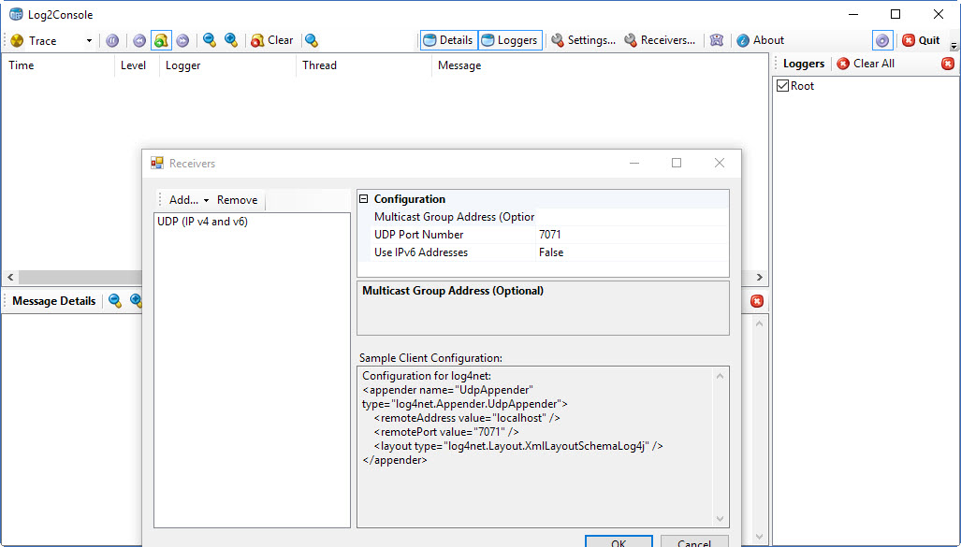Open the Trace log level dropdown
The height and width of the screenshot is (547, 961).
click(87, 40)
